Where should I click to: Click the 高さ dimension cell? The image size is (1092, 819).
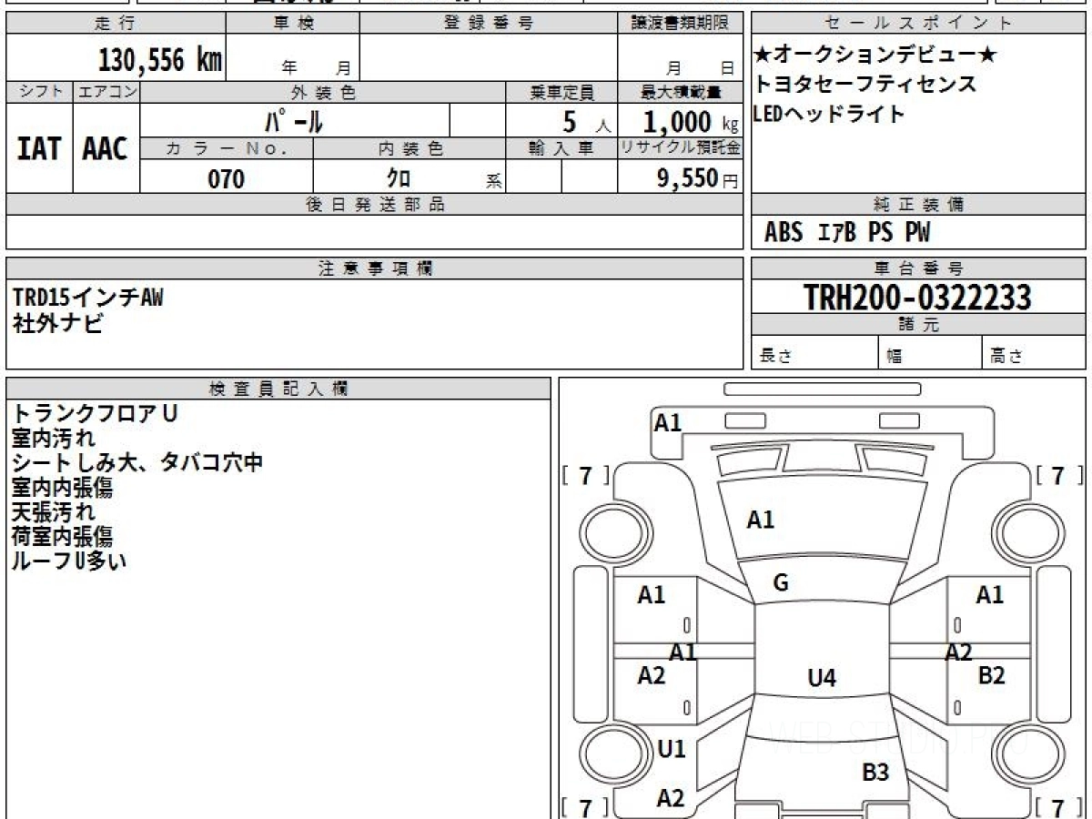click(1035, 354)
